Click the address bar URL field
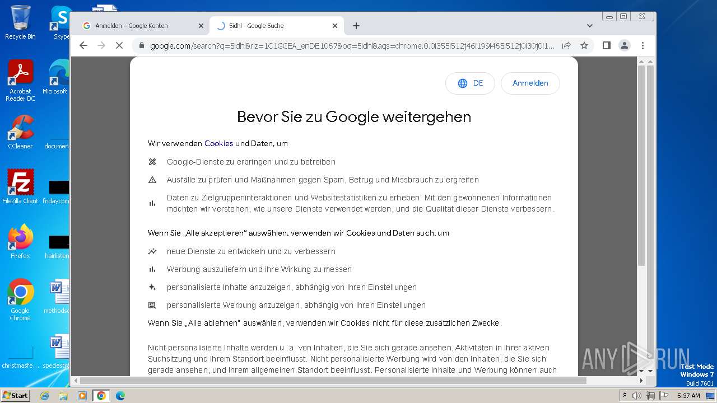This screenshot has height=403, width=717. coord(352,45)
